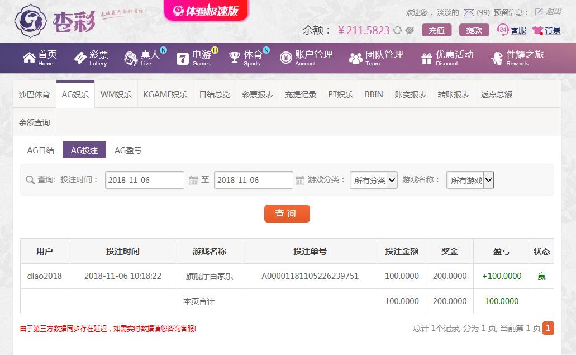
Task: Open the 彩票报表 tab
Action: pos(258,94)
